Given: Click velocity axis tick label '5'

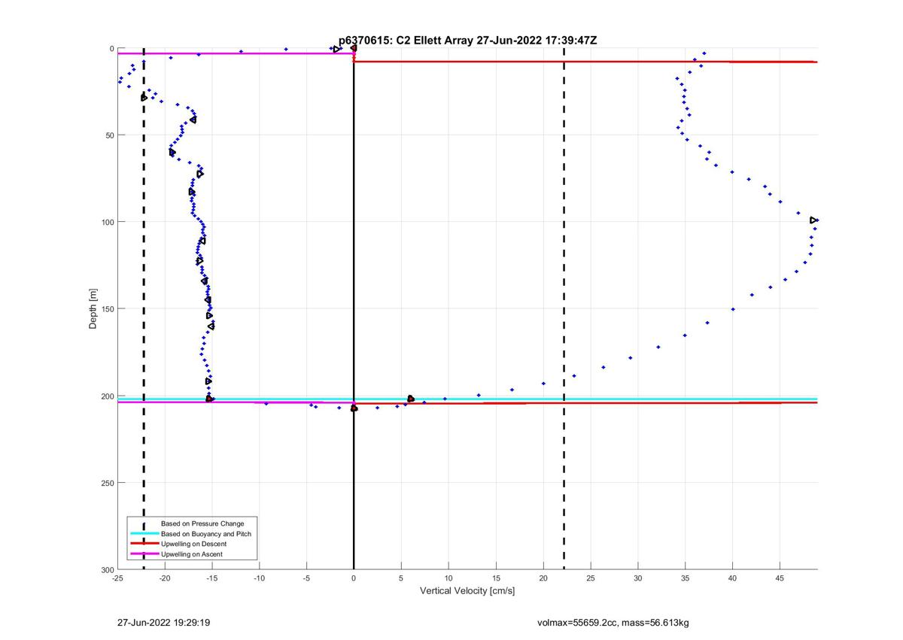Looking at the screenshot, I should tap(401, 578).
